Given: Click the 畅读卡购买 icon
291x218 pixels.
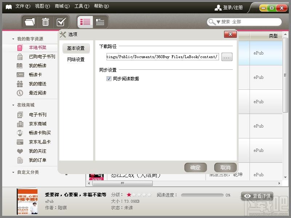Looking at the screenshot, I should pos(20,133).
